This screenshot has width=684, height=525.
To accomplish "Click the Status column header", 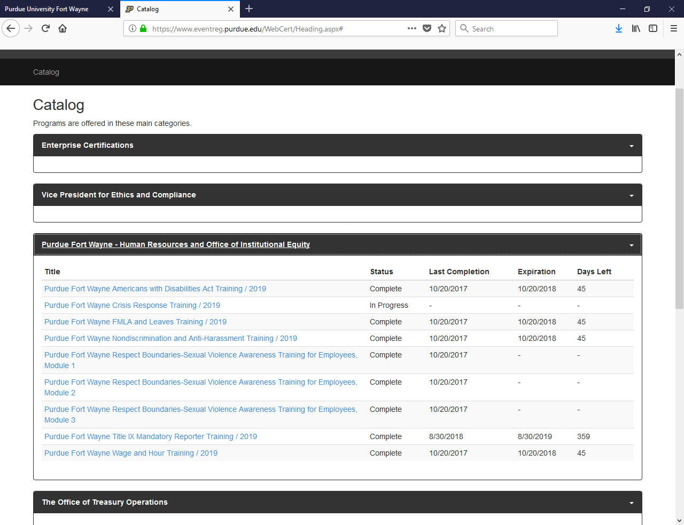I will [382, 272].
